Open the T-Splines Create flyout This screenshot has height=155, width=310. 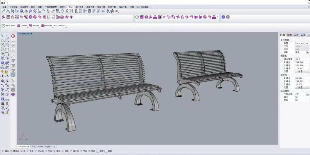[22, 26]
